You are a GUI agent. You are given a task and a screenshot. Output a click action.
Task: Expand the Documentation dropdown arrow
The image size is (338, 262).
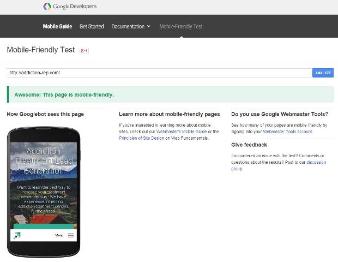click(148, 26)
